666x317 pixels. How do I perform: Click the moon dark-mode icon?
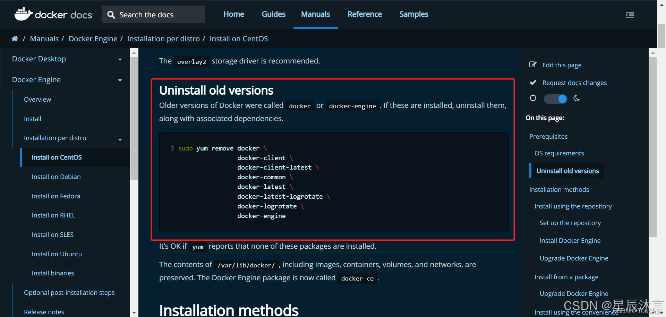coord(577,98)
